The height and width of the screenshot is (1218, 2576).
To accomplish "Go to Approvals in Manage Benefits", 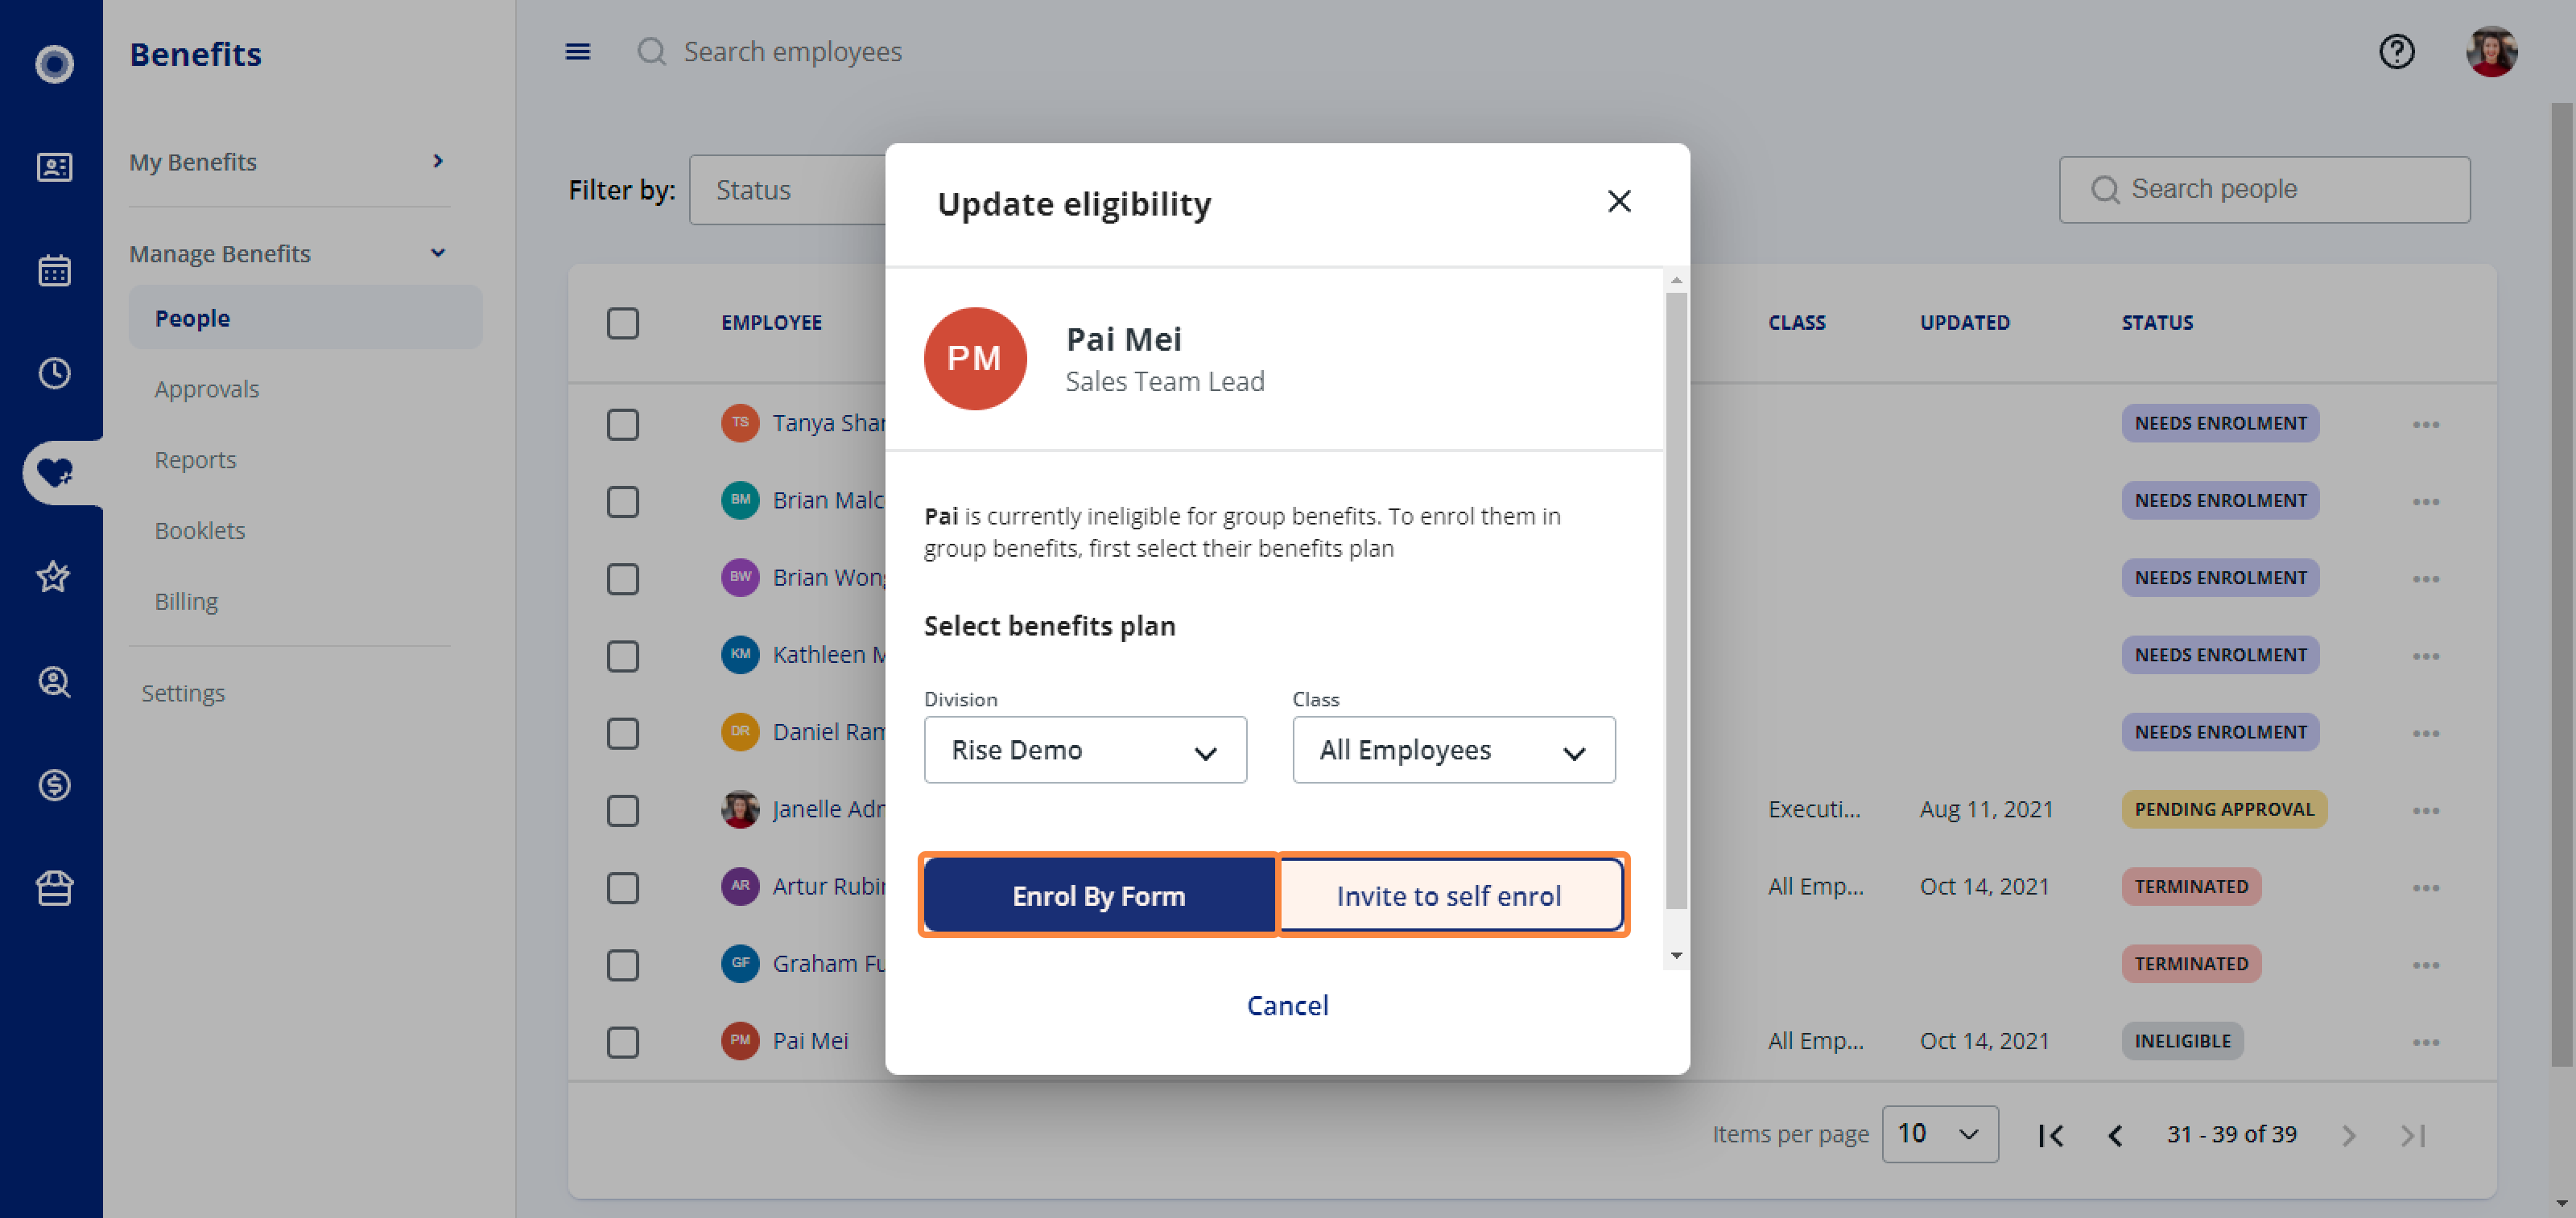I will (x=207, y=389).
